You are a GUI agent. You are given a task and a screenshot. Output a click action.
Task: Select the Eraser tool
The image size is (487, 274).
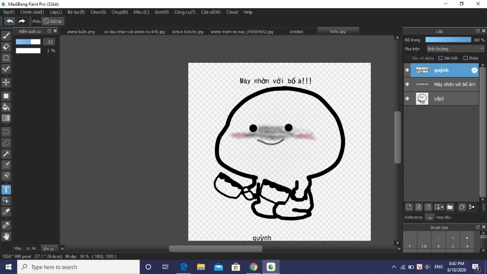[6, 47]
